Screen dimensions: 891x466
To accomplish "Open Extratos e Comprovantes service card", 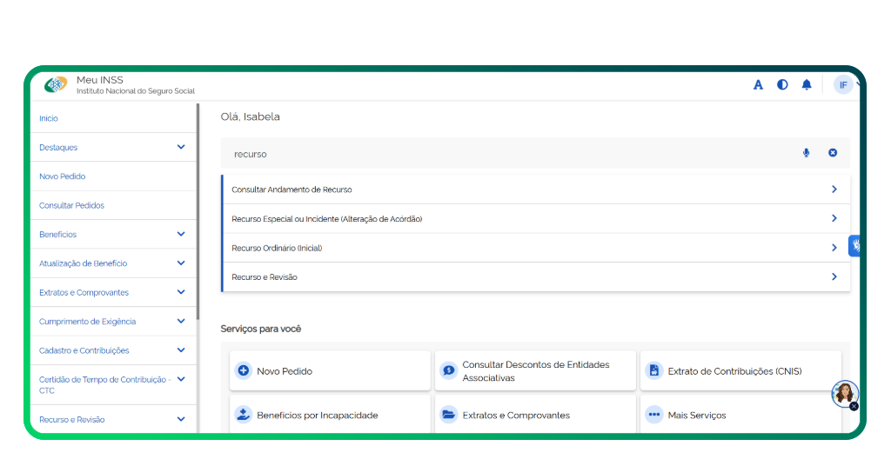I will [x=535, y=415].
